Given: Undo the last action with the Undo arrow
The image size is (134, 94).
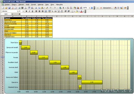Looking at the screenshot, I should 51,8.
